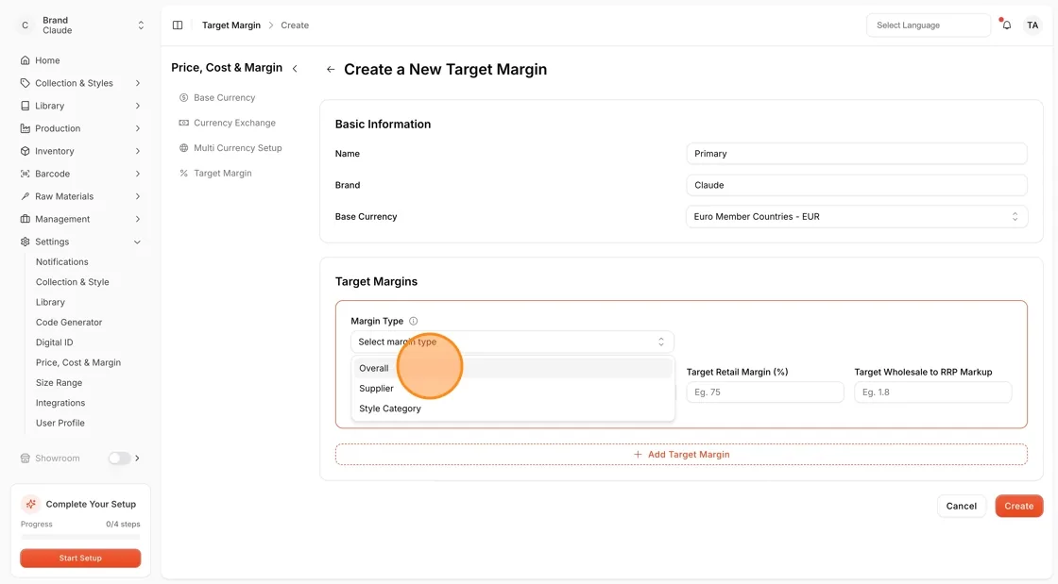
Task: Click the Target Wholesale to RRP Markup input
Action: click(x=932, y=392)
